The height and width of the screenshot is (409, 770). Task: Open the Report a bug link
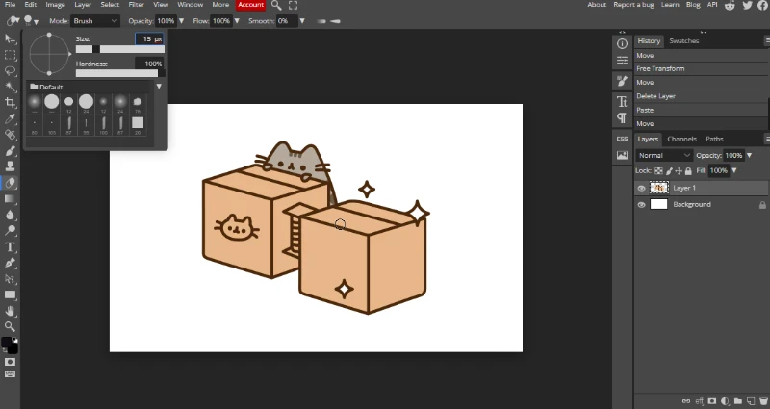coord(633,5)
